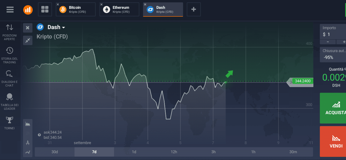Close the Dash chart panel

pos(28,28)
